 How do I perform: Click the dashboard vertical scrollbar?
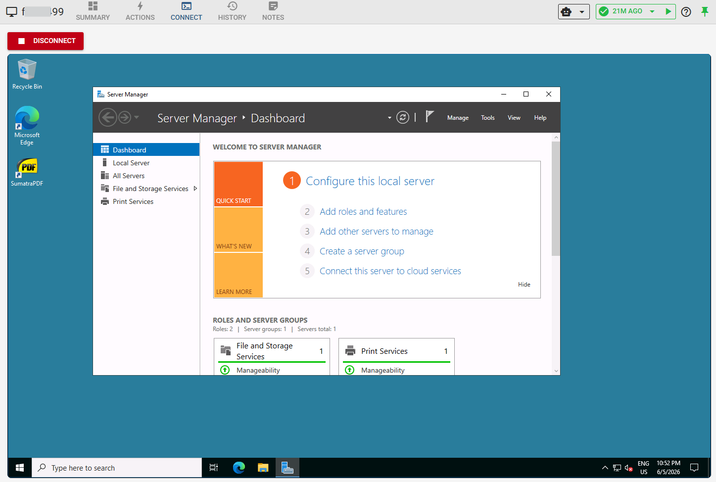(556, 198)
